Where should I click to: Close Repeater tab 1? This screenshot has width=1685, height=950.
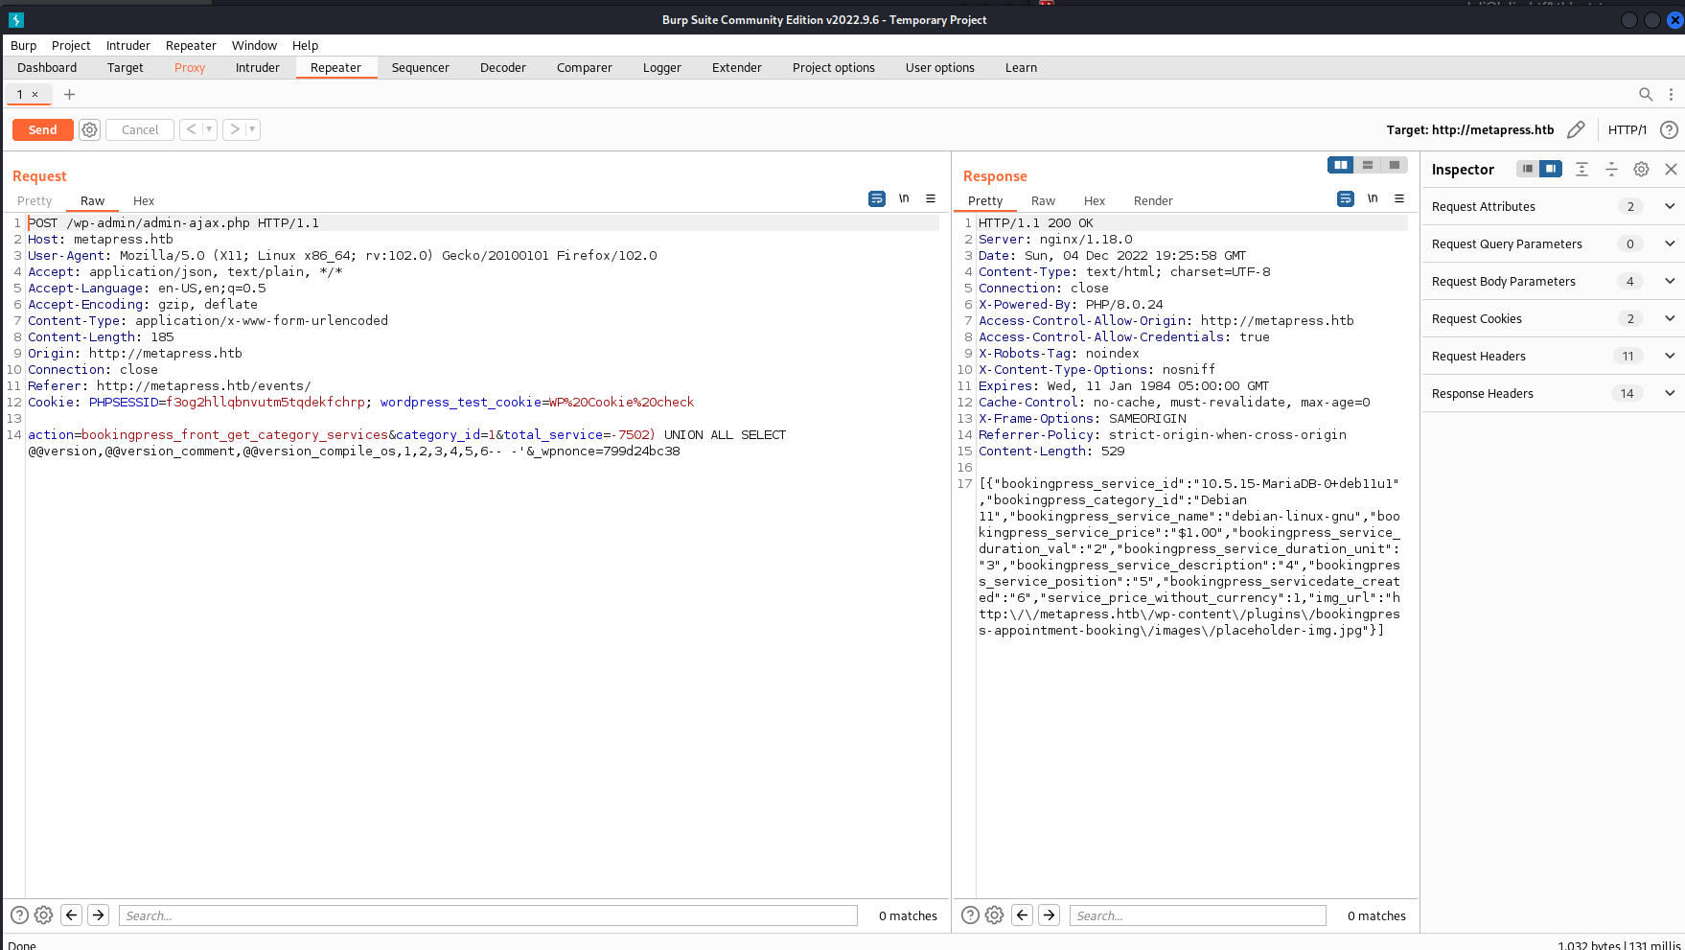[x=35, y=94]
